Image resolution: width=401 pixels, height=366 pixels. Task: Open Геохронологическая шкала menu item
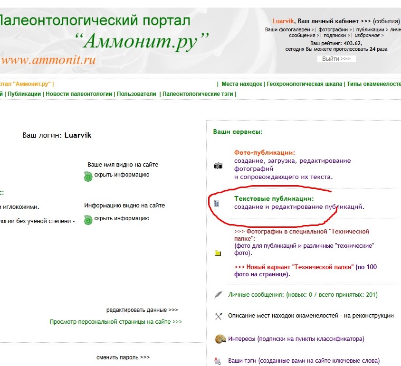(x=304, y=84)
